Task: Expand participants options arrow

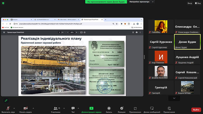Action: click(64, 108)
